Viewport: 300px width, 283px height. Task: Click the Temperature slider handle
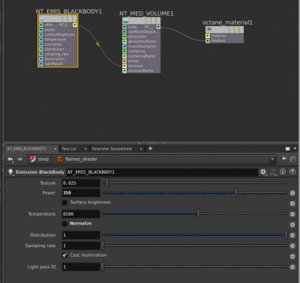click(198, 213)
